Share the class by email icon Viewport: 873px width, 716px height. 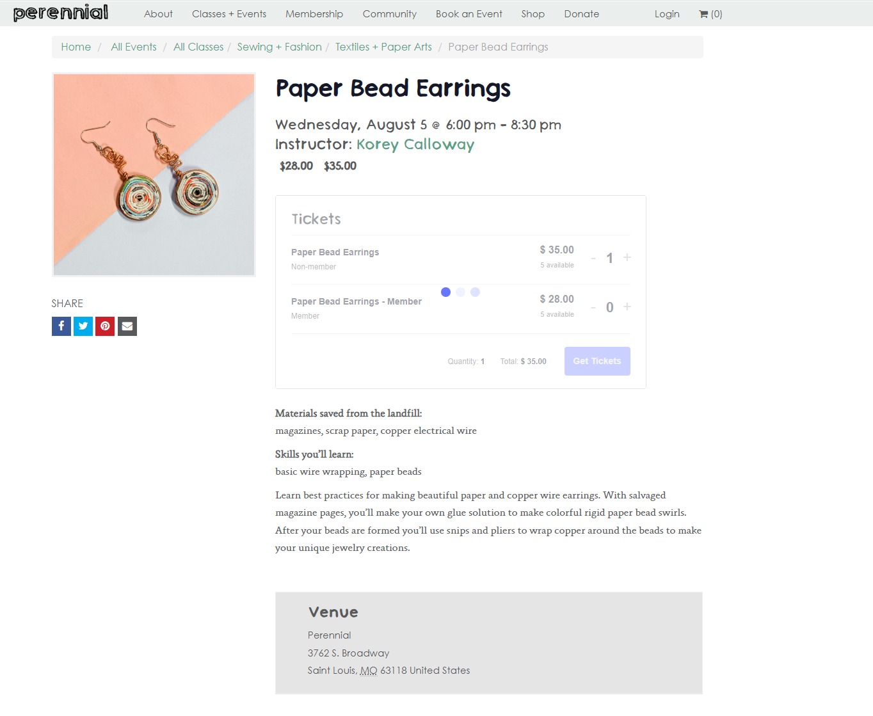point(127,326)
